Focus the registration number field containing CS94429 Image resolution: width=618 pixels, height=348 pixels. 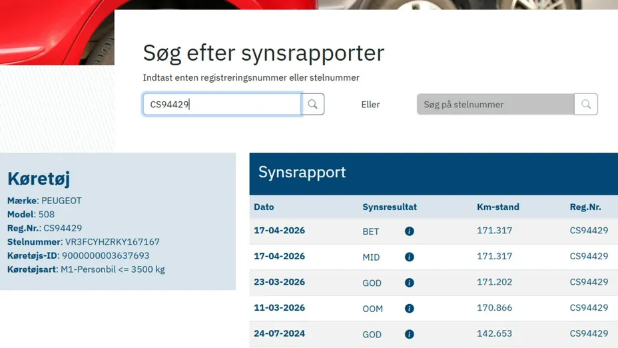pyautogui.click(x=222, y=104)
